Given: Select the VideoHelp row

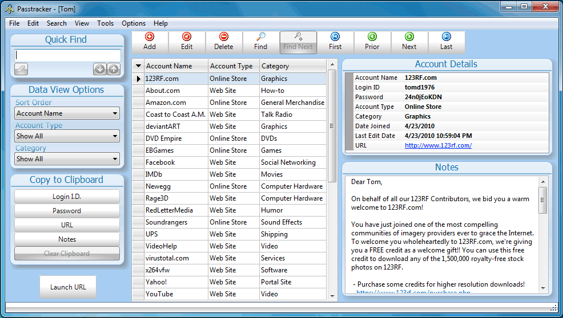Looking at the screenshot, I should [x=230, y=246].
